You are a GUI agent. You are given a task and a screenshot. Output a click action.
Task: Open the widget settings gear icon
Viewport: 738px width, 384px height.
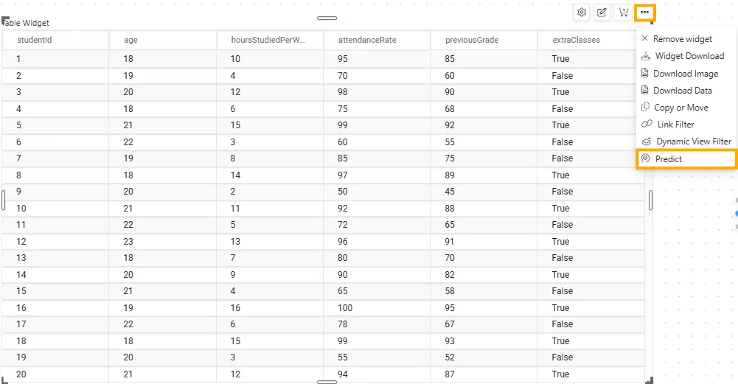[x=582, y=13]
